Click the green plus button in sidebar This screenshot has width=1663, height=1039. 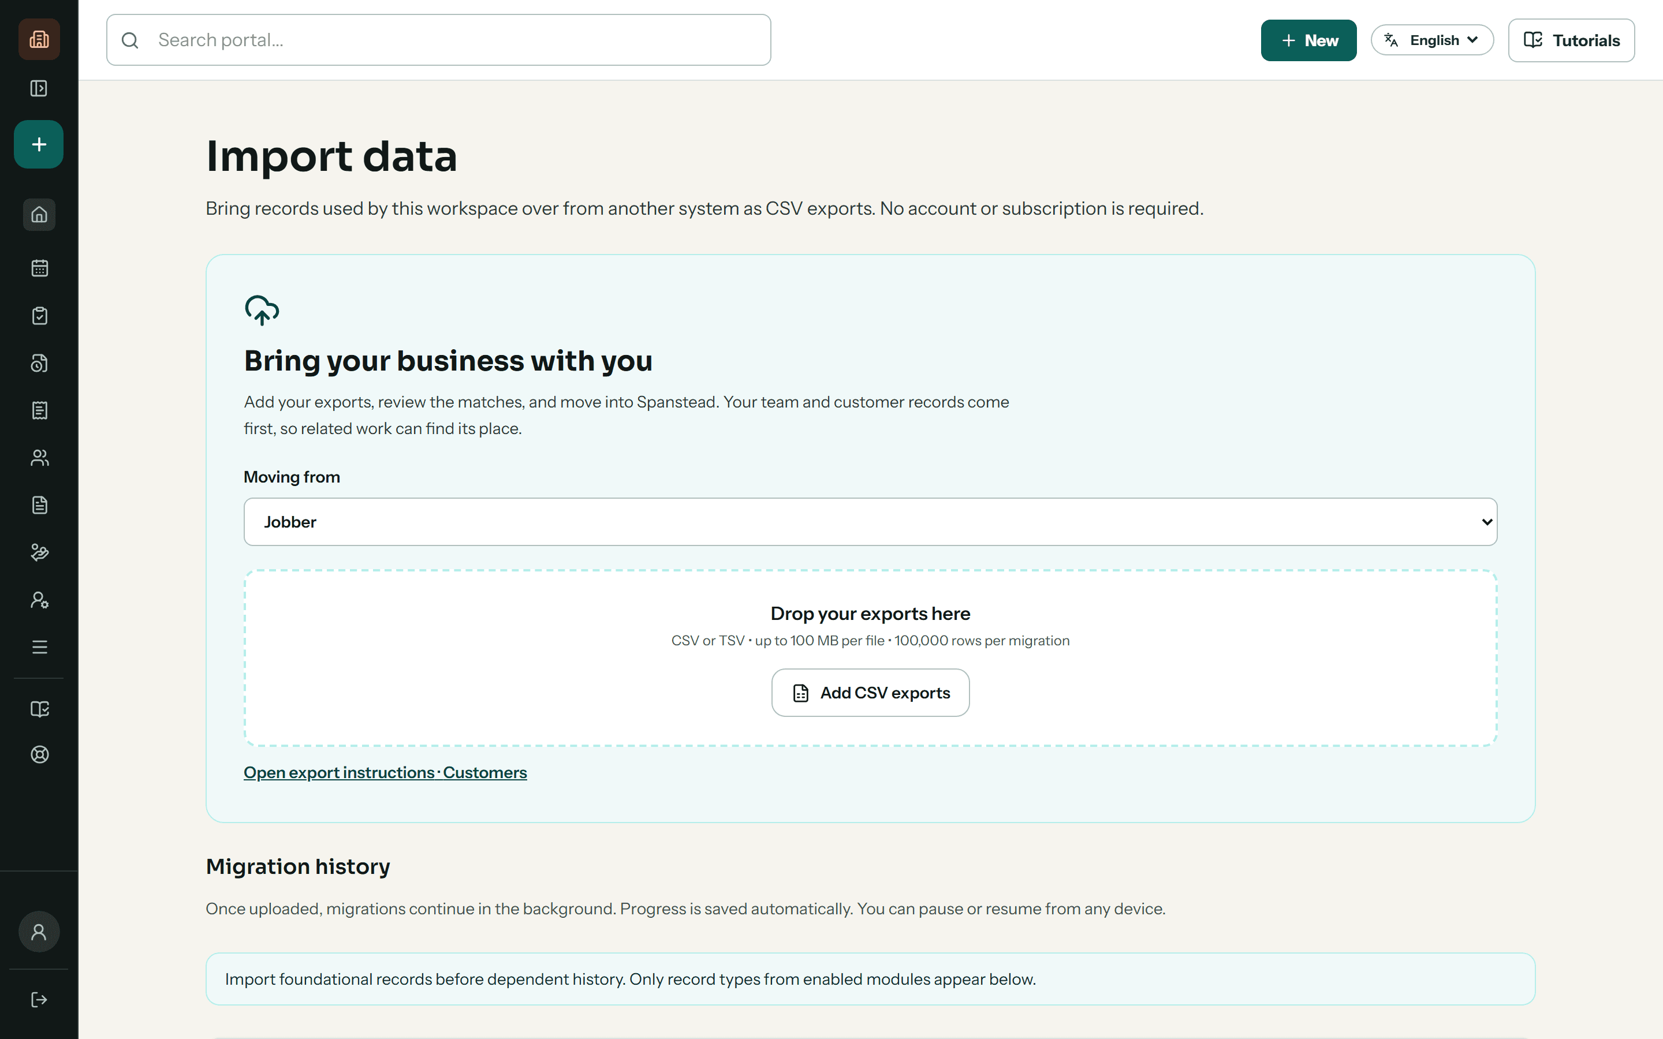coord(39,144)
